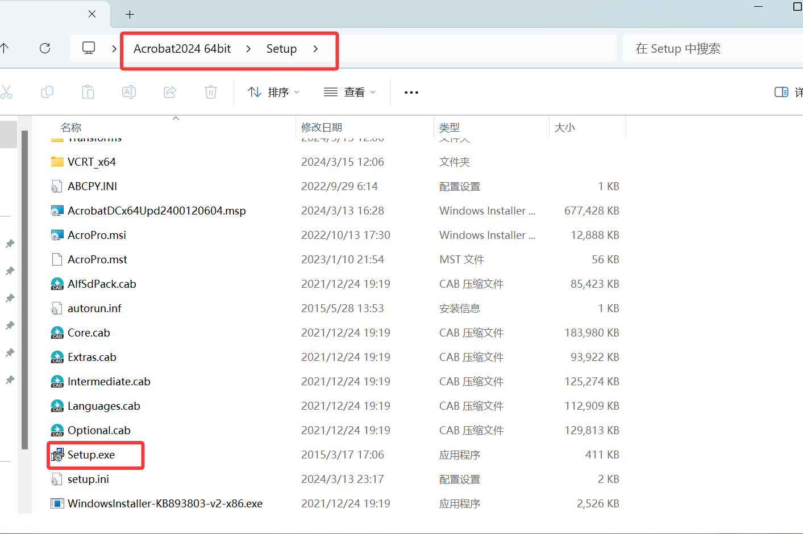The image size is (803, 534).
Task: Click the Copy icon in toolbar
Action: click(x=47, y=92)
